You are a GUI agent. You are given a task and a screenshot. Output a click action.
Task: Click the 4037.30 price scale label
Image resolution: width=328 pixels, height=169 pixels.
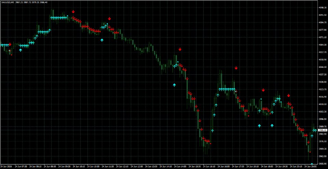coord(323,75)
